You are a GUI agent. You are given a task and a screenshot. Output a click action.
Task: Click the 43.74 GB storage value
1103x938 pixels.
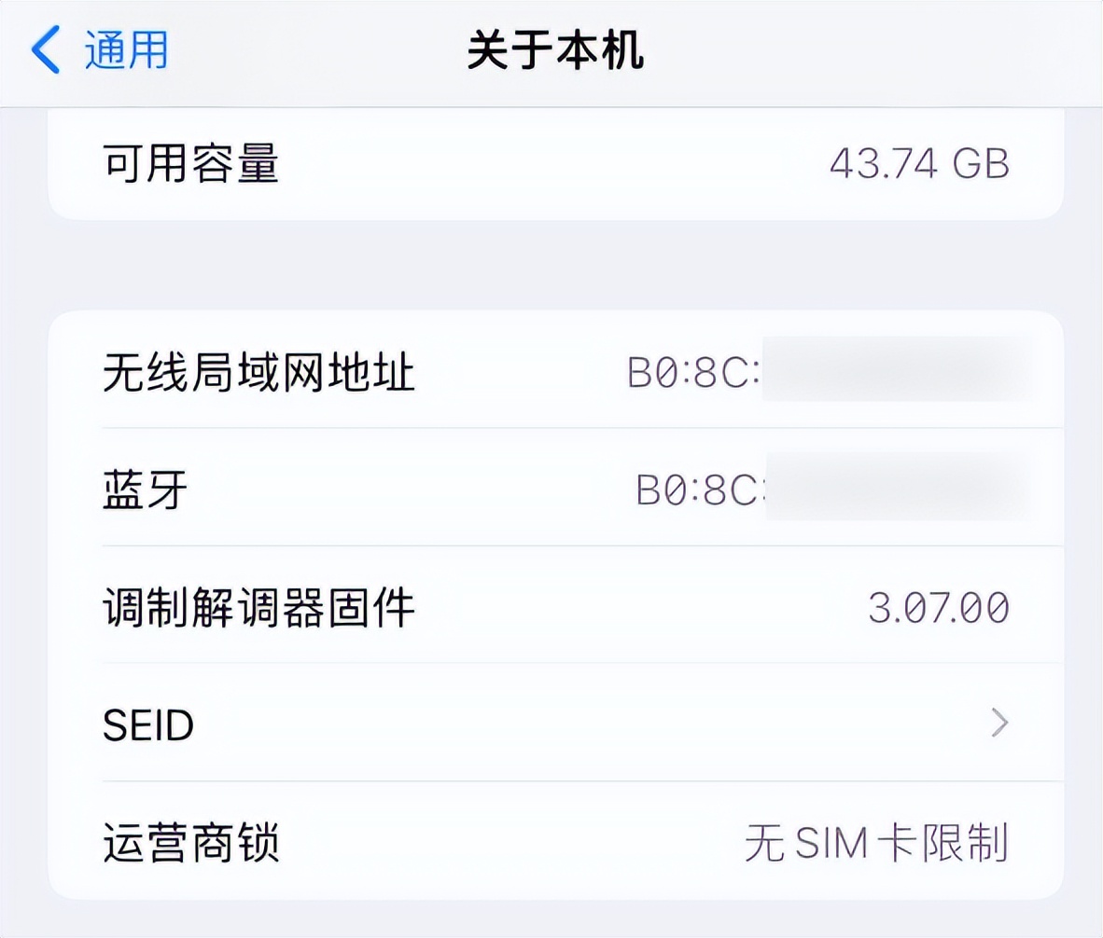point(921,162)
